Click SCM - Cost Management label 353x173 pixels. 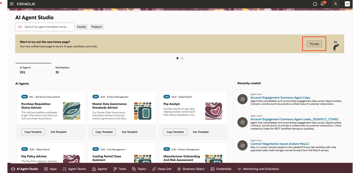pos(113,150)
